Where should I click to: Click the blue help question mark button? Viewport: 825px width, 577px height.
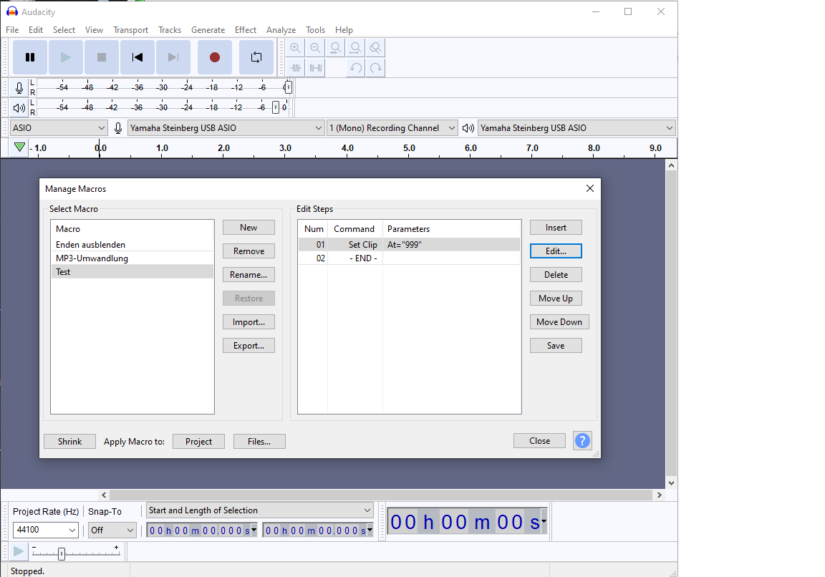pyautogui.click(x=582, y=441)
